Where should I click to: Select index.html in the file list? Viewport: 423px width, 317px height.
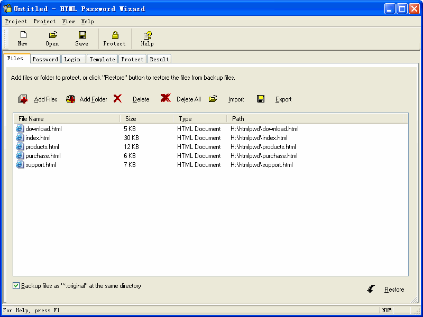38,138
